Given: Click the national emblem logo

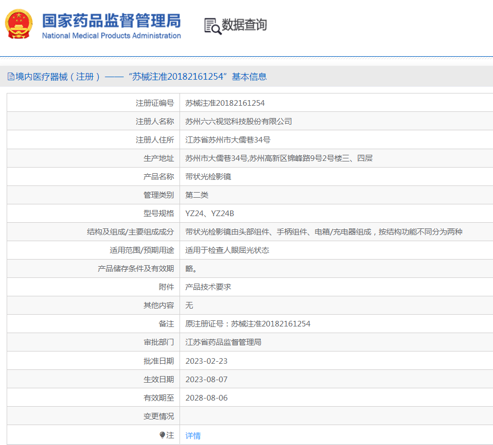Looking at the screenshot, I should tap(18, 24).
